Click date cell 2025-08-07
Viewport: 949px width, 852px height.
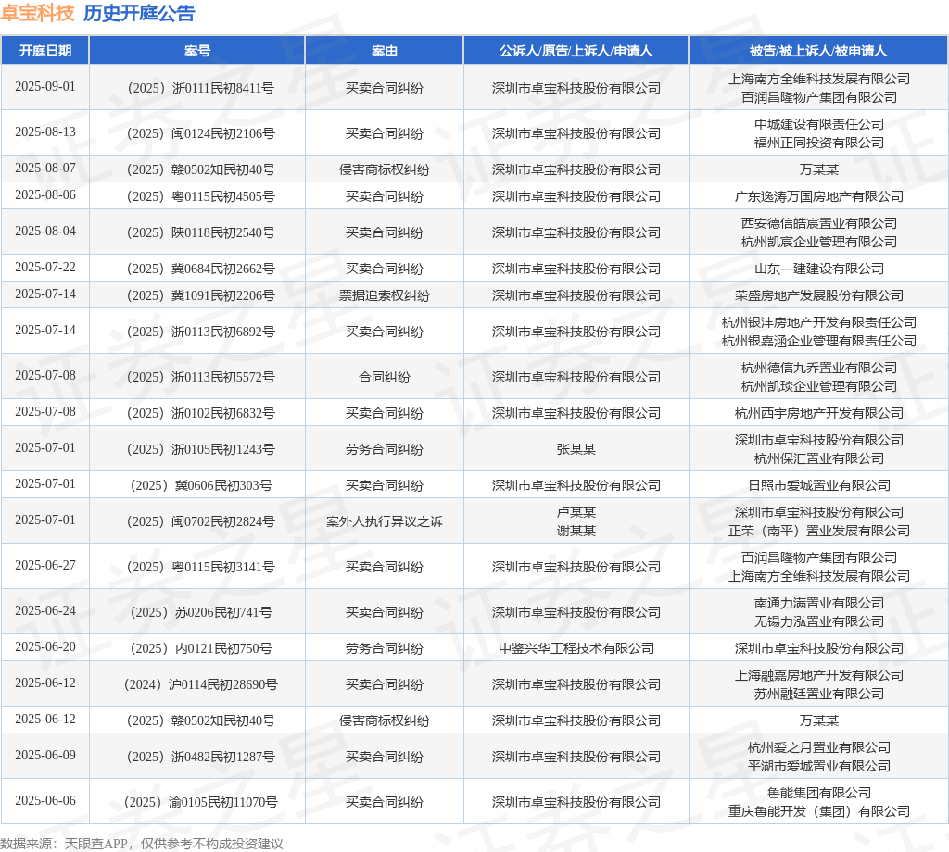pos(45,168)
